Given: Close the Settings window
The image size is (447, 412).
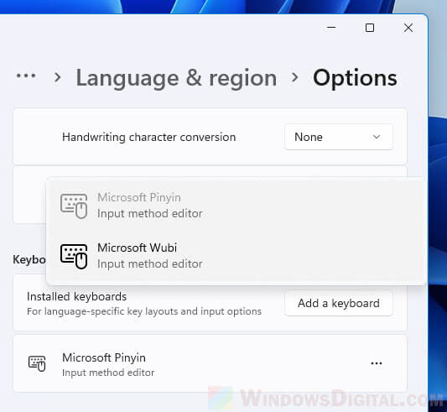Looking at the screenshot, I should [x=408, y=28].
